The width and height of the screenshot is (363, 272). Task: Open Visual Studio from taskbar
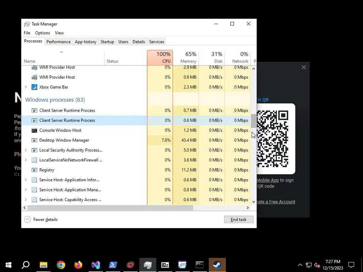[96, 265]
